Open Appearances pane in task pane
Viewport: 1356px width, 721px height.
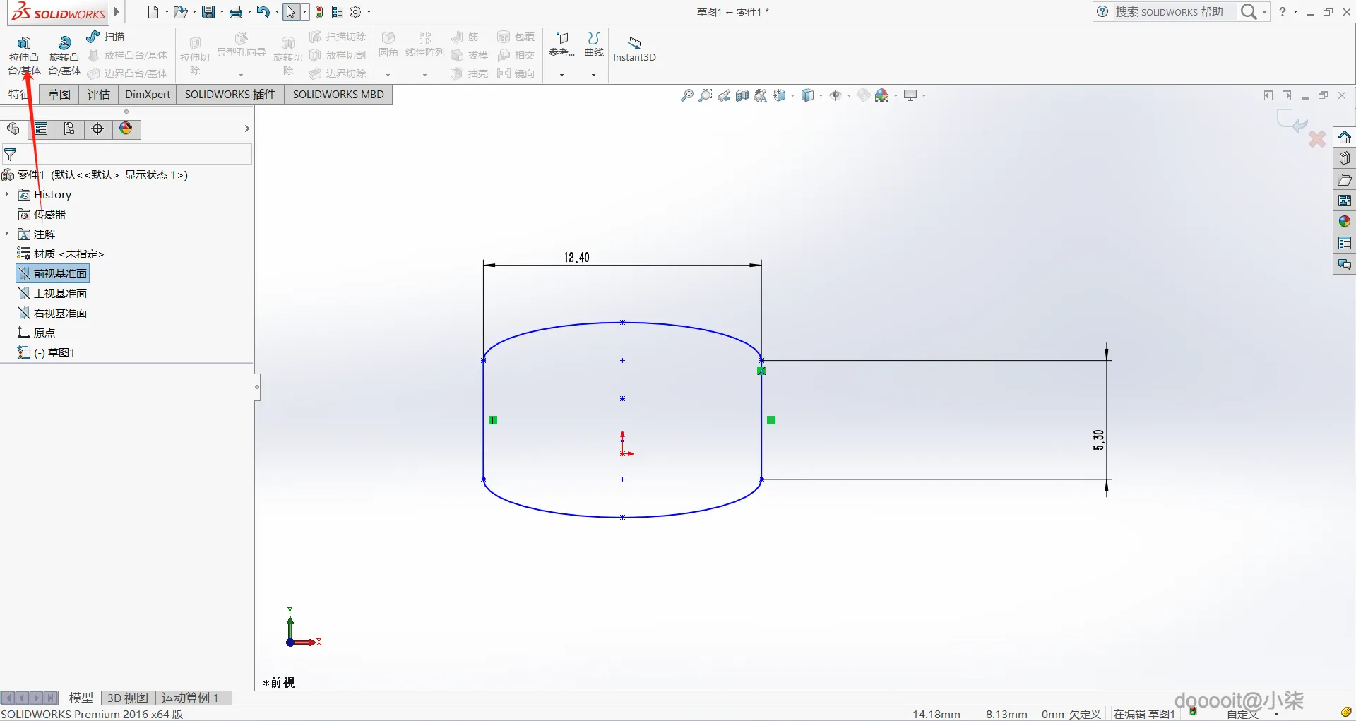pyautogui.click(x=1345, y=222)
